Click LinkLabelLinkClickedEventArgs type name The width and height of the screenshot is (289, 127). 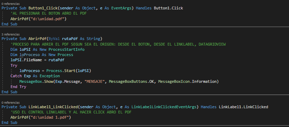click(164, 107)
